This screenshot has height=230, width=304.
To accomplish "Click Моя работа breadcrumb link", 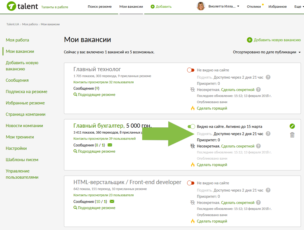I will 30,24.
